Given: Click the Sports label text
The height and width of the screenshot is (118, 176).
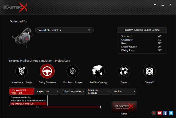Looking at the screenshot, I should pyautogui.click(x=124, y=82).
